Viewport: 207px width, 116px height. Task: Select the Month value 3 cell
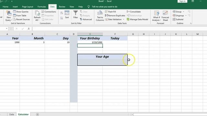click(x=32, y=42)
